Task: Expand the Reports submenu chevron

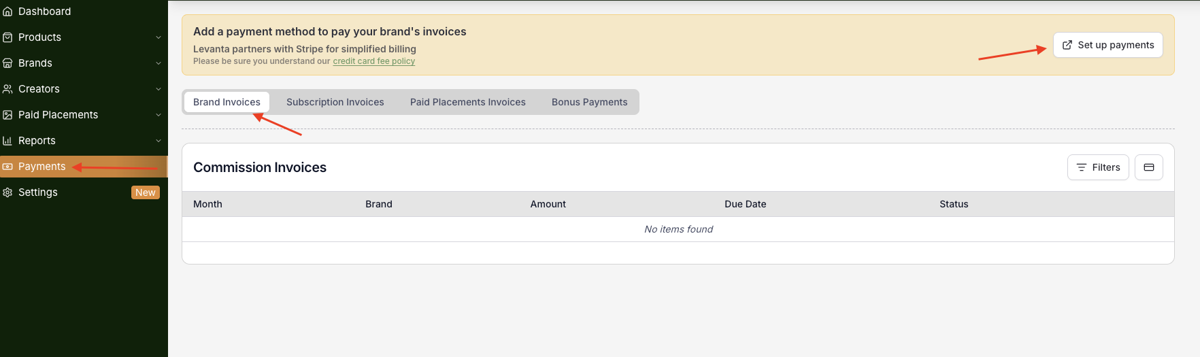Action: (x=159, y=141)
